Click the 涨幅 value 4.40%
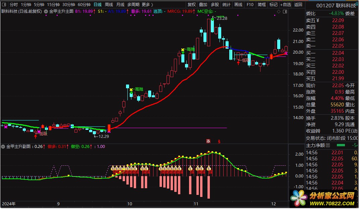 pos(337,98)
